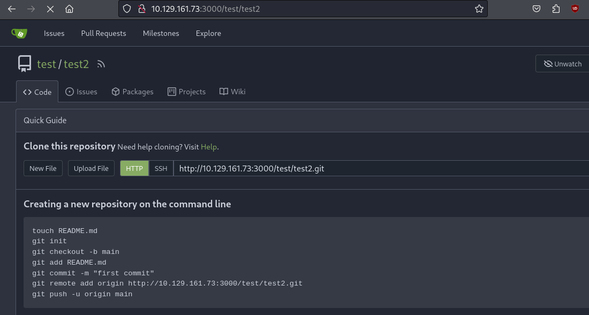Viewport: 589px width, 315px height.
Task: Go to browser home page icon
Action: [x=69, y=9]
